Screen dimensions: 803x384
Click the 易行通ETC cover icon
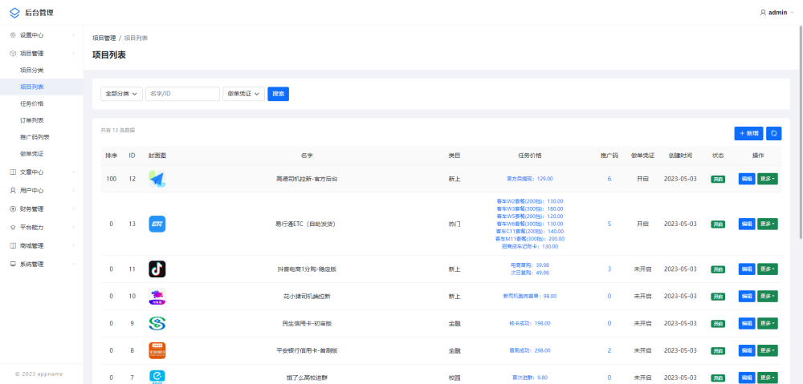tap(157, 224)
